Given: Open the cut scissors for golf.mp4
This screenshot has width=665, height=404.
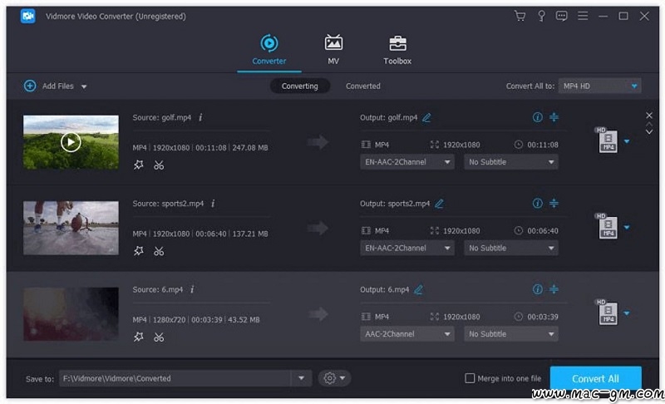Looking at the screenshot, I should pos(159,165).
